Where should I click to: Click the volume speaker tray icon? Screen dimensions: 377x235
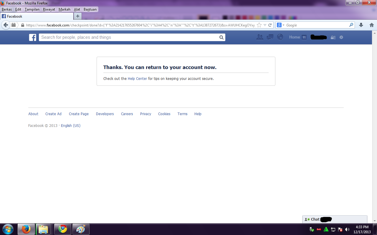pos(347,229)
